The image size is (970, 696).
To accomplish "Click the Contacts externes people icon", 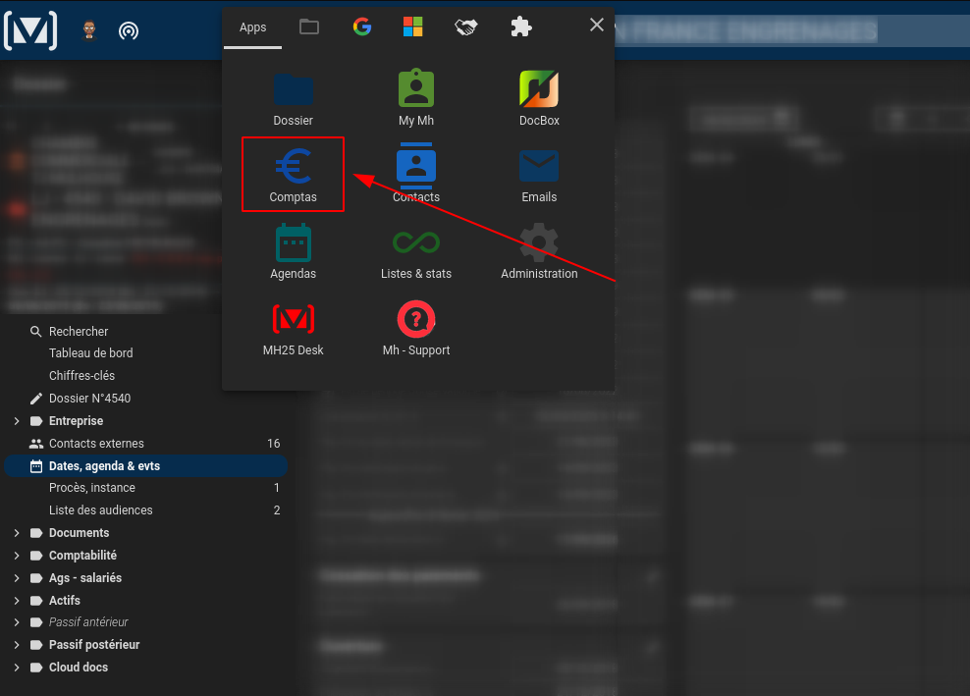I will [x=36, y=444].
